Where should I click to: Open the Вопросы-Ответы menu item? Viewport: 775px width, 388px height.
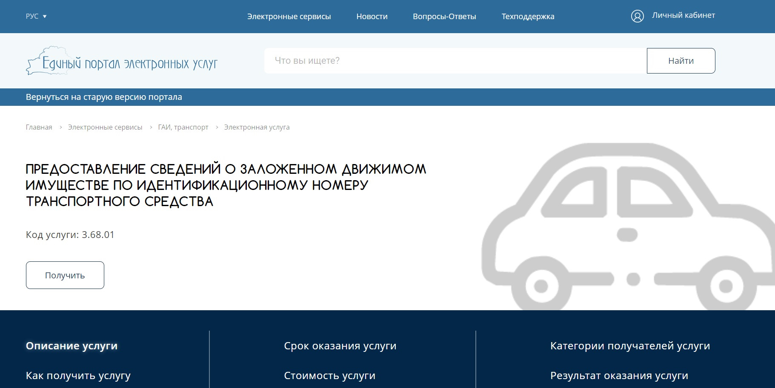(x=444, y=17)
